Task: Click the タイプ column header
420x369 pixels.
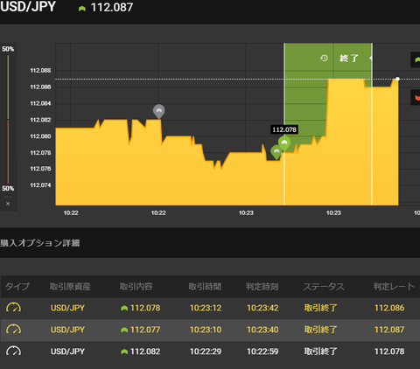Action: (x=17, y=287)
